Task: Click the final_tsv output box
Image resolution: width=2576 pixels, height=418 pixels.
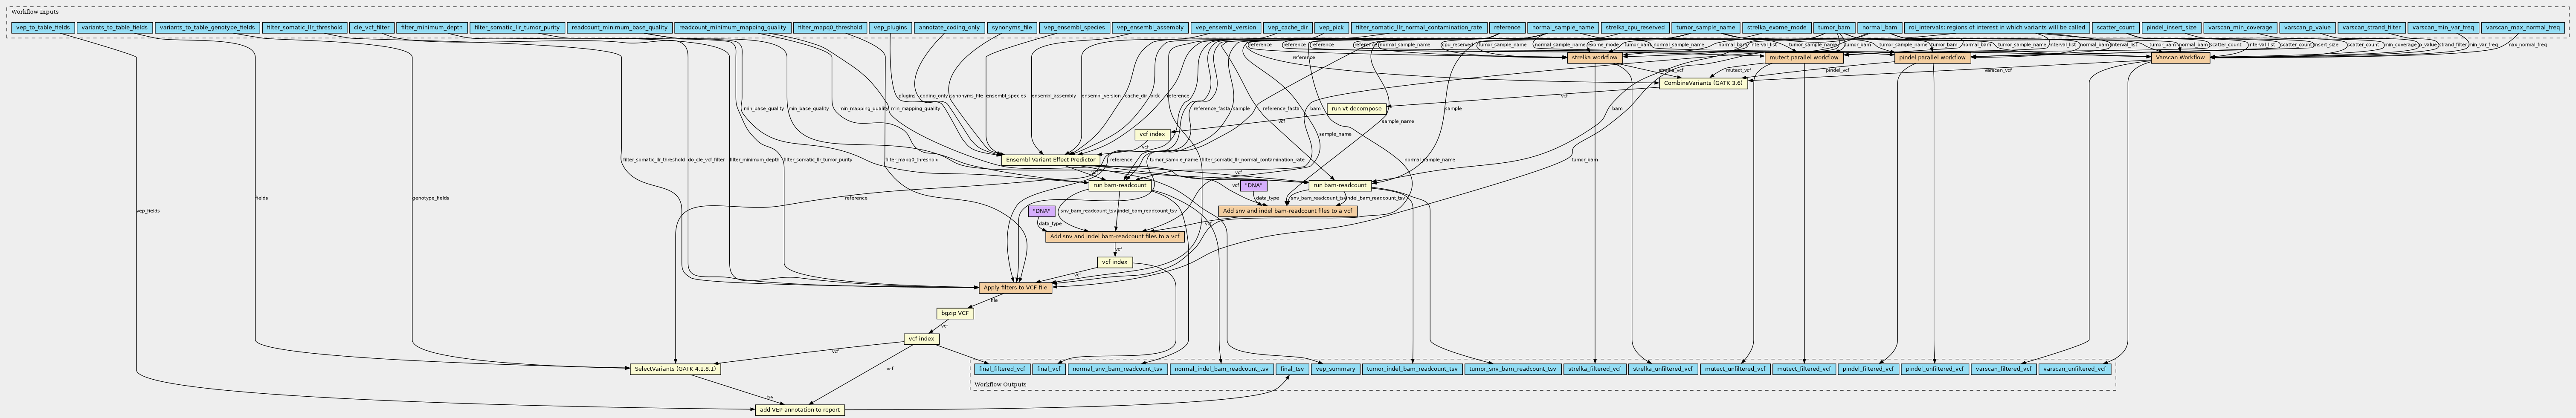Action: pyautogui.click(x=1291, y=368)
